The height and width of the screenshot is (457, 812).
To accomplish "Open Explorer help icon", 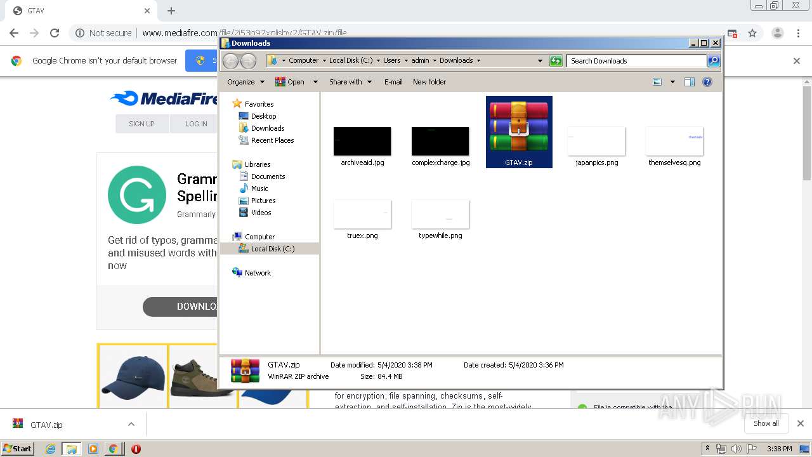I will tap(707, 82).
